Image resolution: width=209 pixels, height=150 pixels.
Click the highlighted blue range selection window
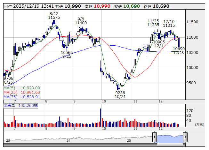(170, 138)
